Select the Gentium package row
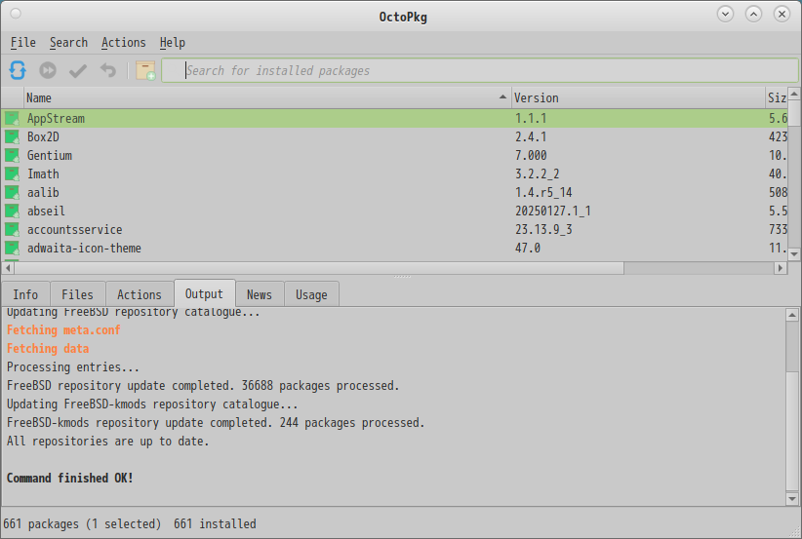Screen dimensions: 802x539 [394, 155]
